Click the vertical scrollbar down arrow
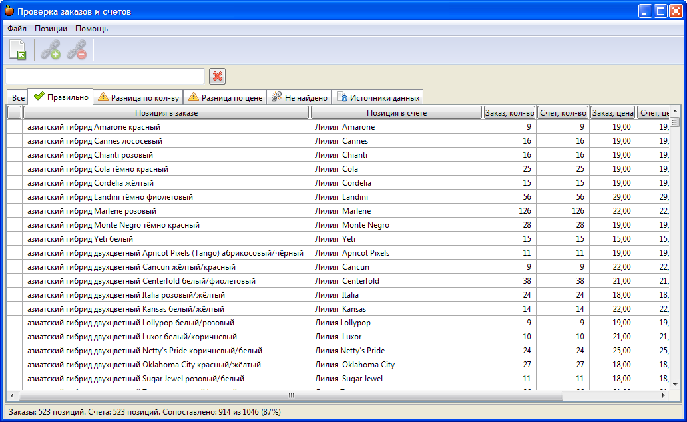 tap(675, 384)
